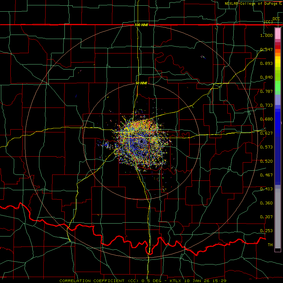Select the 0.467 scale value
Screen dimensions: 283x283
[266, 175]
